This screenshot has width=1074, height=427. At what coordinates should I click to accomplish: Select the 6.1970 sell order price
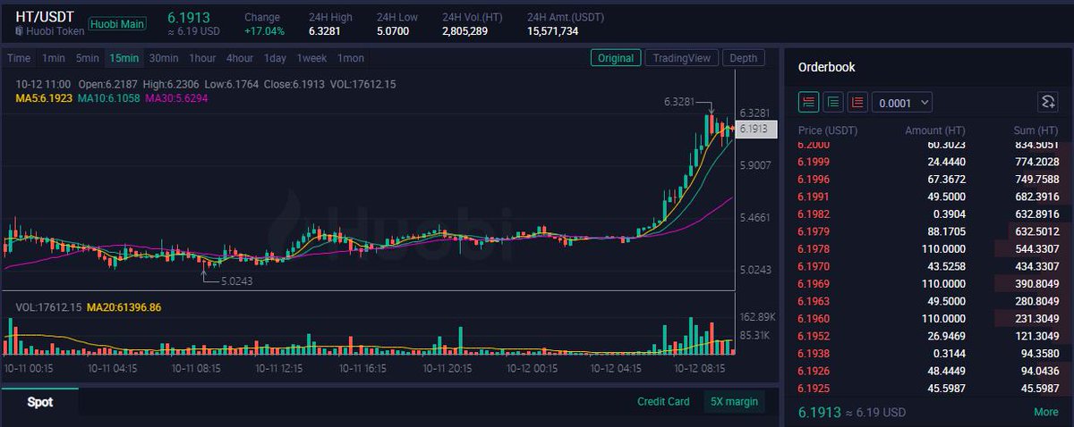click(813, 266)
